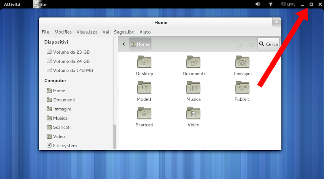Click the Attività button in top bar
This screenshot has width=324, height=179.
click(x=12, y=4)
